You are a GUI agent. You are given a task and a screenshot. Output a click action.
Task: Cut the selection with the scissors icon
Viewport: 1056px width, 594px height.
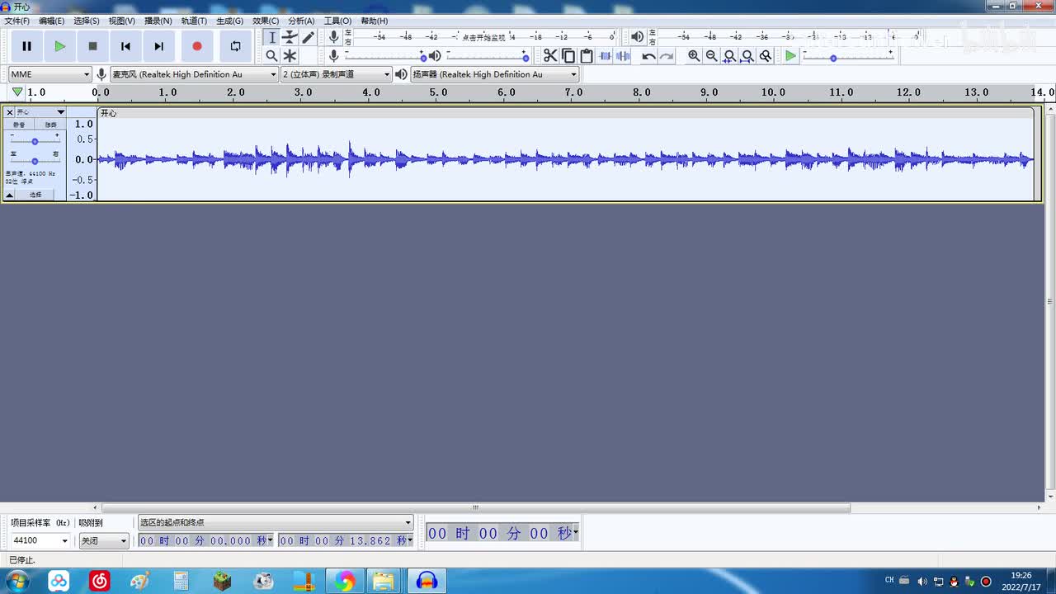(550, 55)
